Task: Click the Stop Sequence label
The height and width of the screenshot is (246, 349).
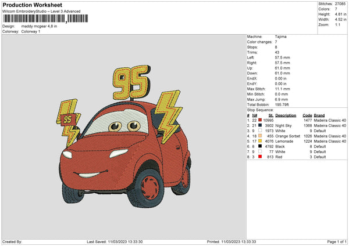Action: (x=260, y=110)
